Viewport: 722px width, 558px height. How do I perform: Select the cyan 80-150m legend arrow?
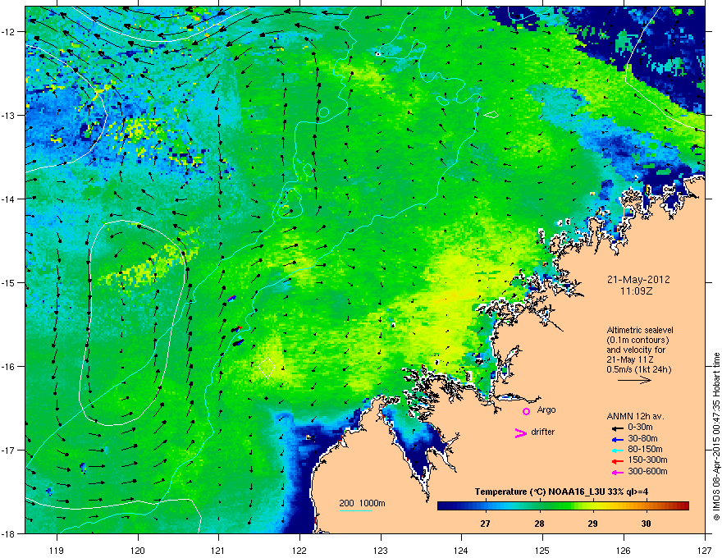(x=618, y=450)
